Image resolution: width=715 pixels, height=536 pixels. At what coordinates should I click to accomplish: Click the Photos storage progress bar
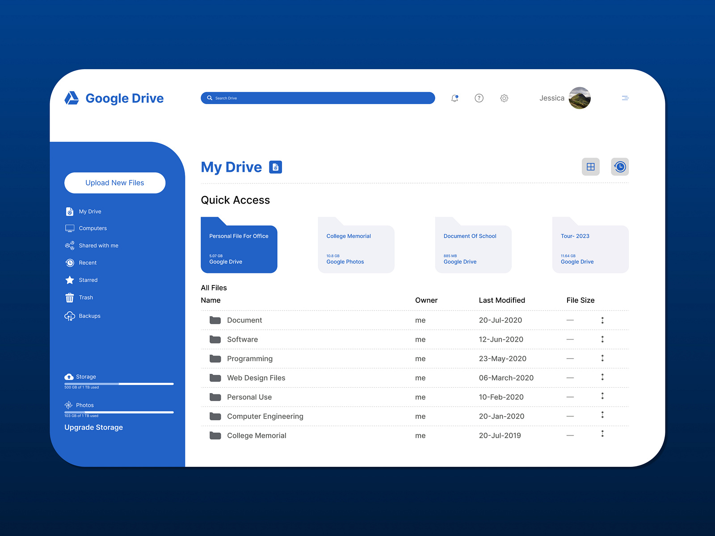(x=118, y=411)
